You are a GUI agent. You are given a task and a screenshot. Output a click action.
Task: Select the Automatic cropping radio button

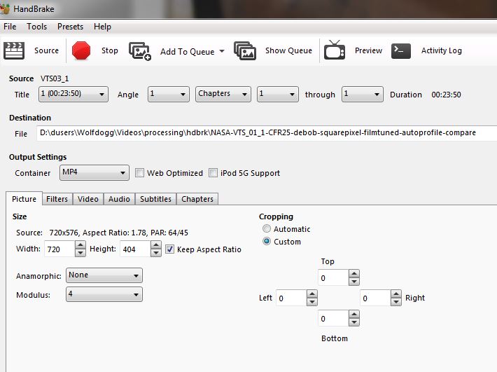click(267, 228)
